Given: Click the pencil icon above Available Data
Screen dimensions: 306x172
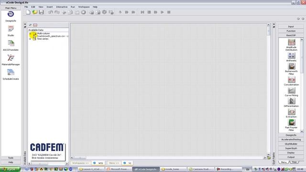Looking at the screenshot, I should [x=30, y=25].
